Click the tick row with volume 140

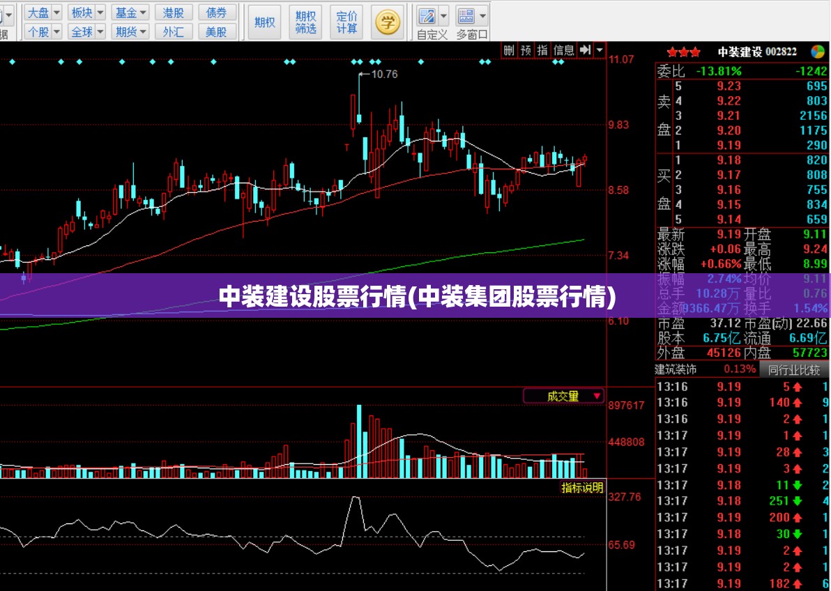(742, 402)
